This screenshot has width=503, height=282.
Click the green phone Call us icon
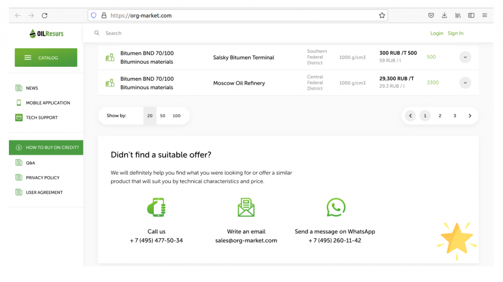pos(156,207)
